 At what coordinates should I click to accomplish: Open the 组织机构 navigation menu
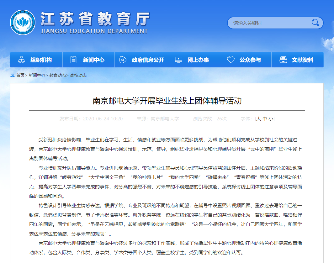(41, 60)
